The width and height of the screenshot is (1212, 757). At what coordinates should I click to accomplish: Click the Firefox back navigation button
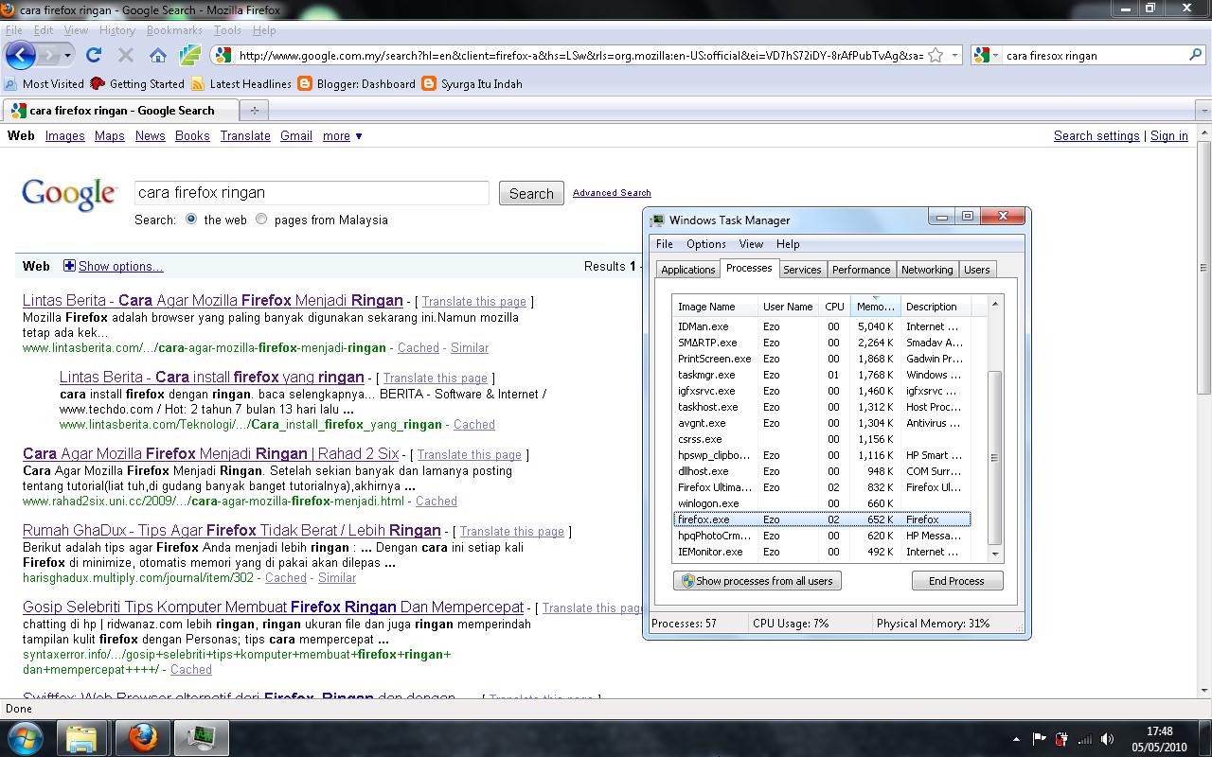coord(21,55)
